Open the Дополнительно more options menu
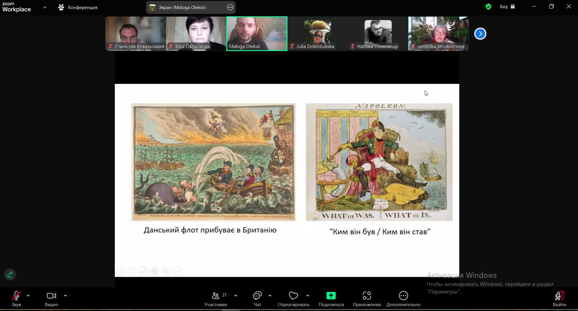Viewport: 578px width, 311px height. (x=403, y=299)
